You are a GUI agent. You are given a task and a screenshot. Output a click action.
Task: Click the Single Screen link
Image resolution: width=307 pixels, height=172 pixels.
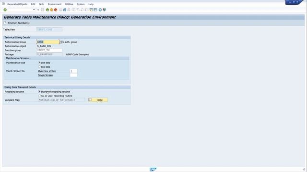pos(46,75)
